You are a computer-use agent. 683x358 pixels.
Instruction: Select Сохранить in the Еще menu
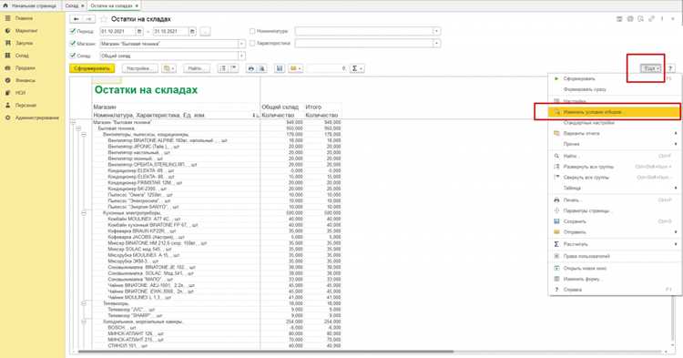click(613, 221)
